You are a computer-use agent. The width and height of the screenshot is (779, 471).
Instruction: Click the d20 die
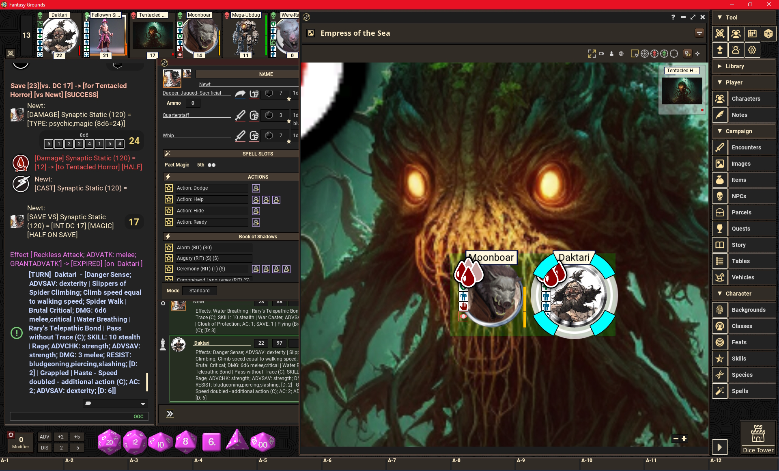coord(109,442)
